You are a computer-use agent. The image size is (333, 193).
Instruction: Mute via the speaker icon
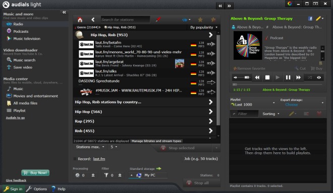(x=235, y=77)
